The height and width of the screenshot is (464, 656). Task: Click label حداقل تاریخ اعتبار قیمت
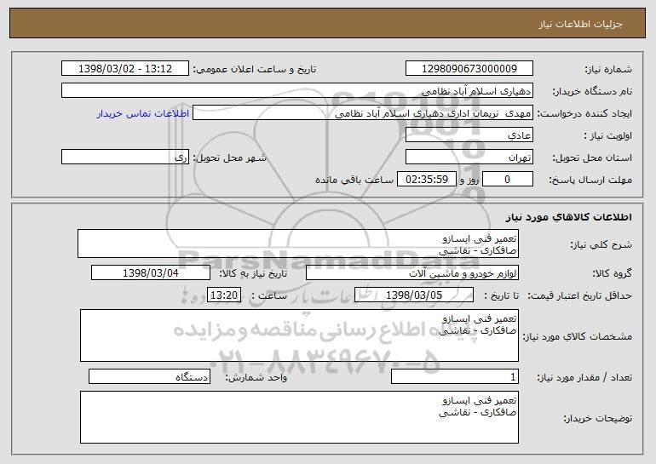pyautogui.click(x=579, y=296)
